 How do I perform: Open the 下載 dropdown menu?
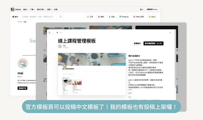click(32, 9)
